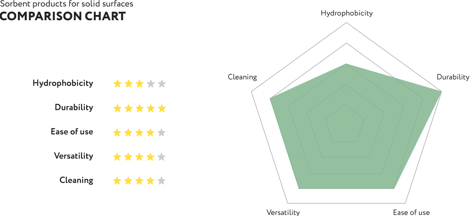Select the fifth yellow star for Durability

point(162,108)
